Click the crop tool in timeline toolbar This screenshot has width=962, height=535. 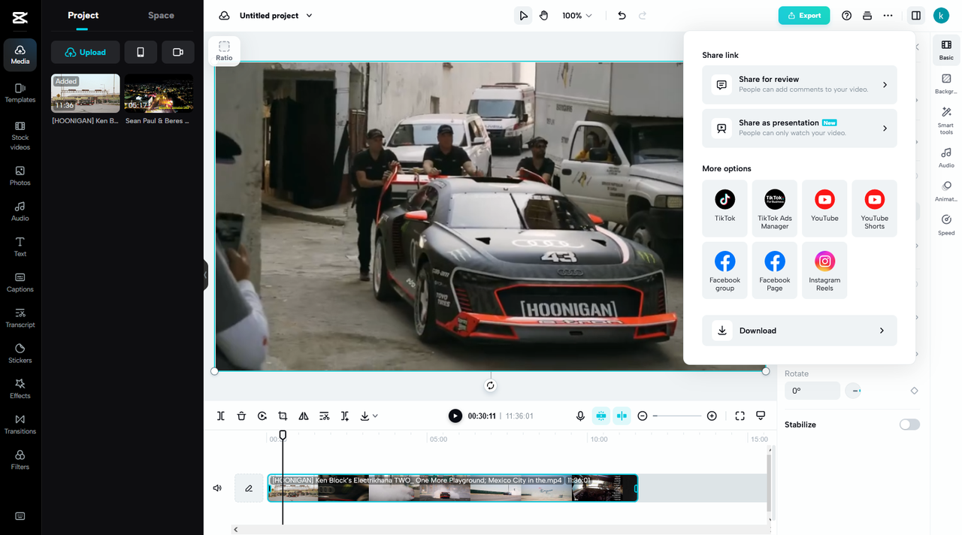(283, 416)
